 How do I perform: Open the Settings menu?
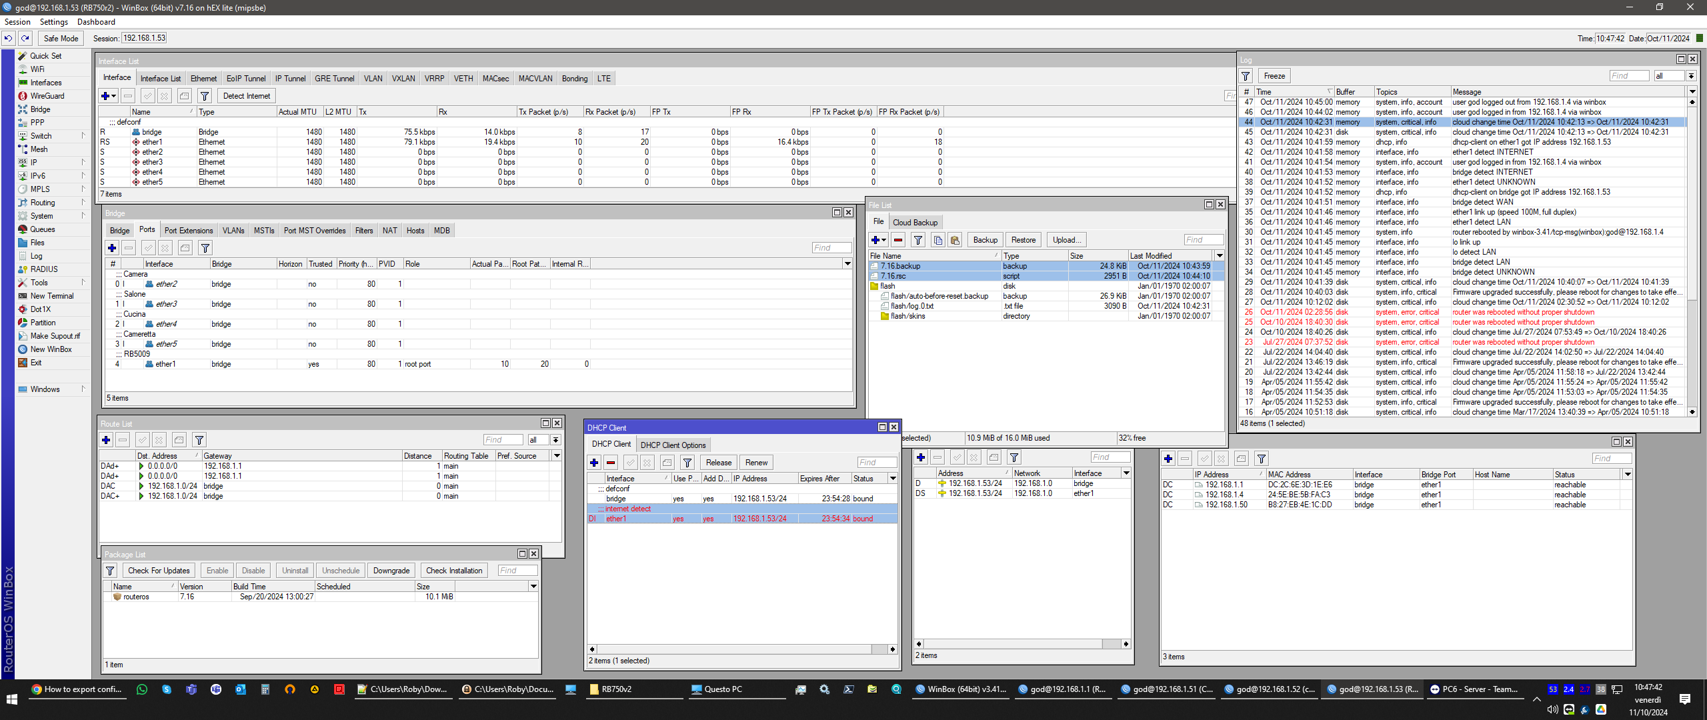point(53,22)
